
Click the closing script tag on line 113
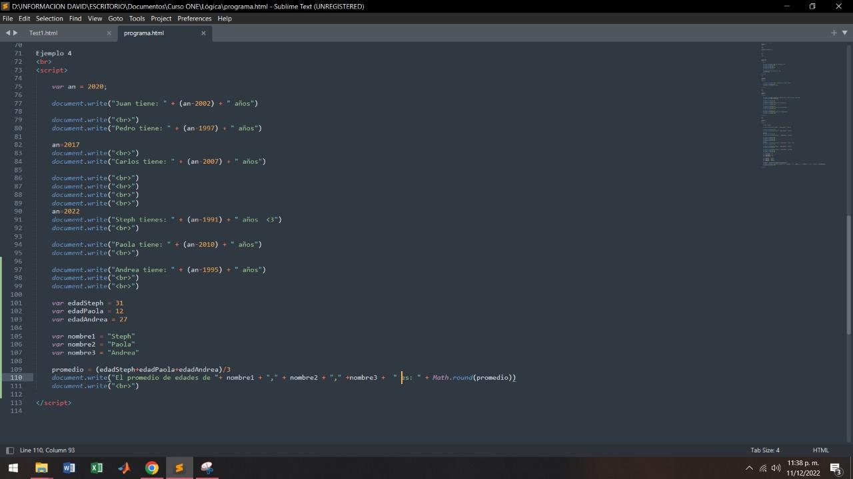(54, 402)
